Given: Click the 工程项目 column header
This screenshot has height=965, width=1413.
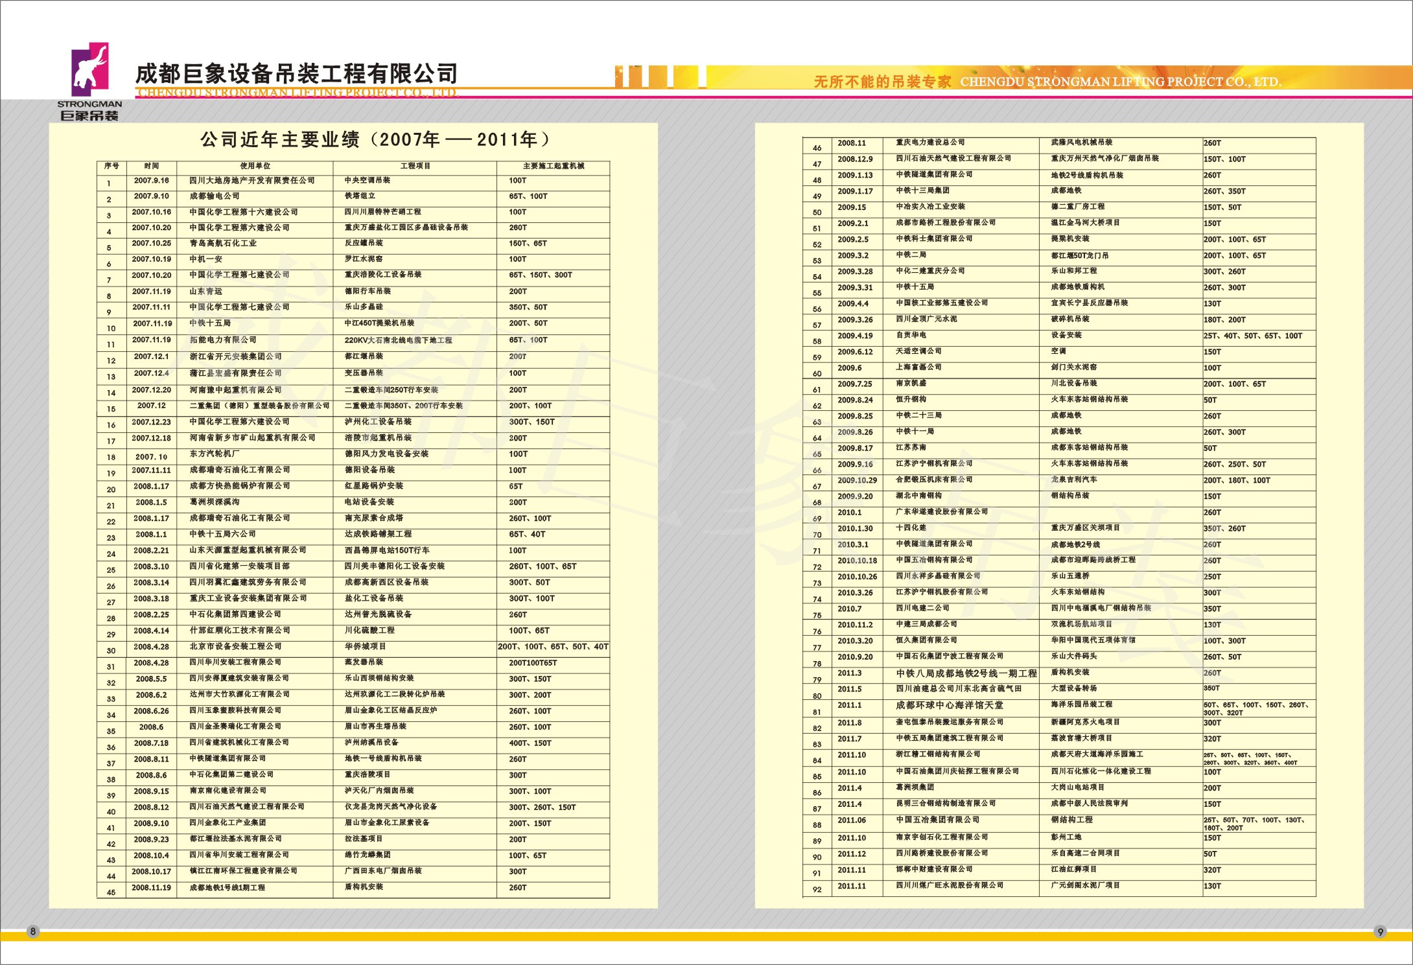Looking at the screenshot, I should [x=415, y=166].
